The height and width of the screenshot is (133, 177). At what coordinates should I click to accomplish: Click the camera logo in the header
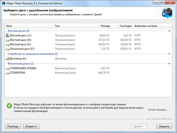[167, 13]
